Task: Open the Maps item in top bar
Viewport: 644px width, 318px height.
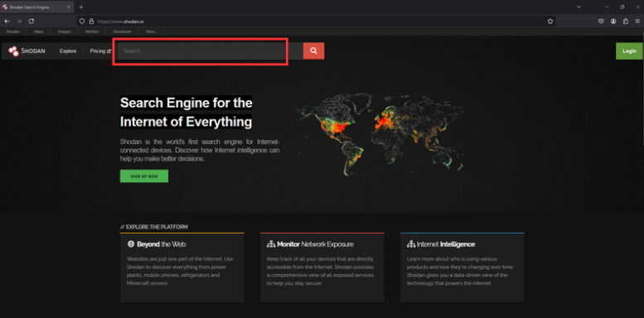Action: (x=39, y=31)
